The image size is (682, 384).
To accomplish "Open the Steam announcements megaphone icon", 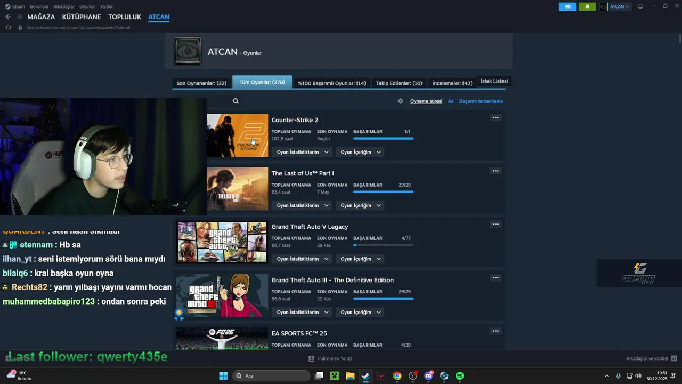I will pos(567,6).
